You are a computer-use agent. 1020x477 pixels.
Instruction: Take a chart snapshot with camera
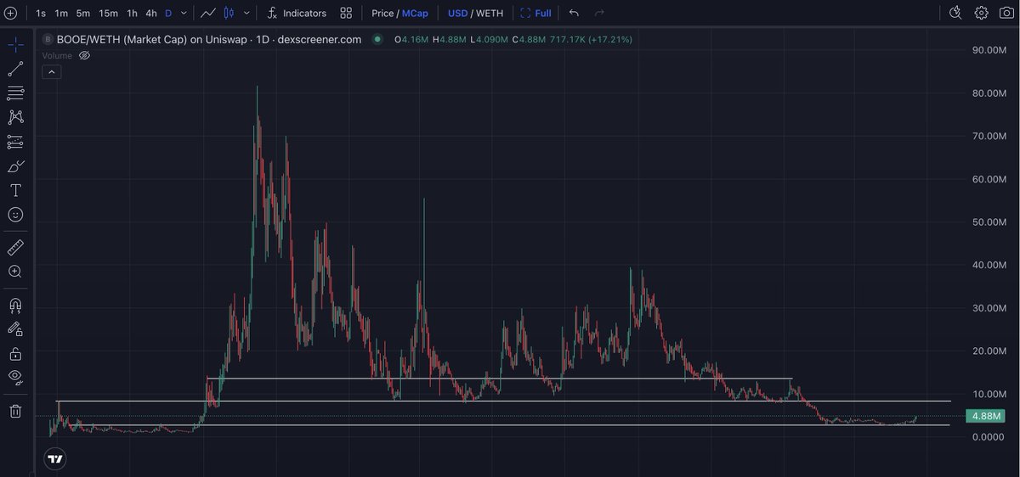1006,13
